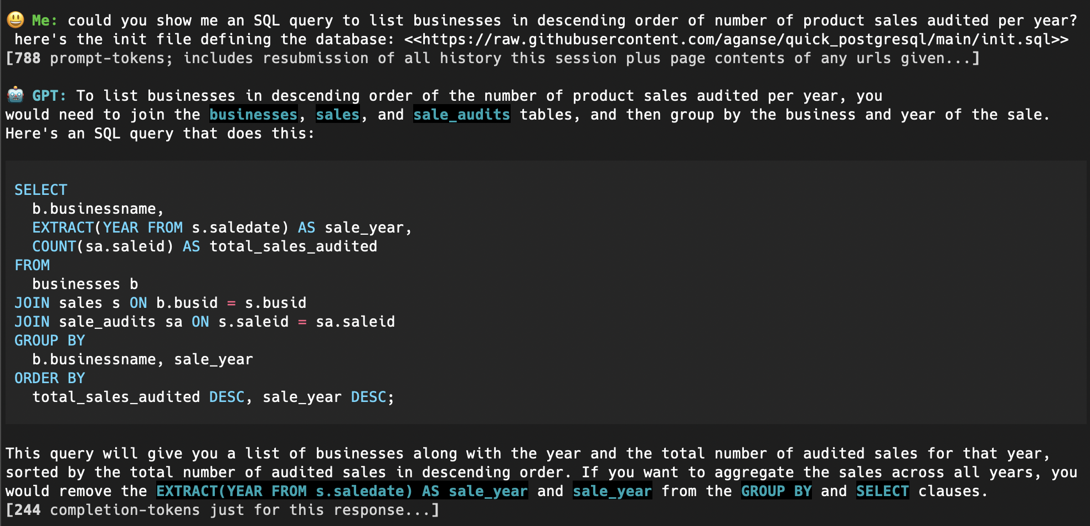Click the green 'Me:' label

(44, 20)
